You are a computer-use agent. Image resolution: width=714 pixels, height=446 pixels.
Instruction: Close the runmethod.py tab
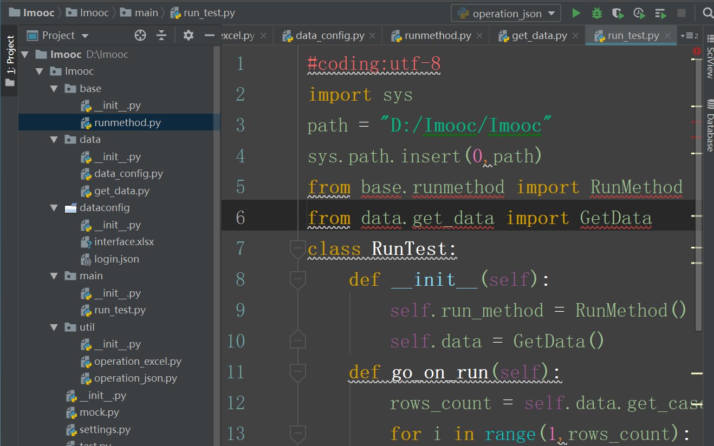point(479,36)
